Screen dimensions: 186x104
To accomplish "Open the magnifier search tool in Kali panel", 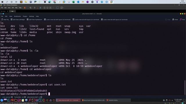I will (x=30, y=100).
